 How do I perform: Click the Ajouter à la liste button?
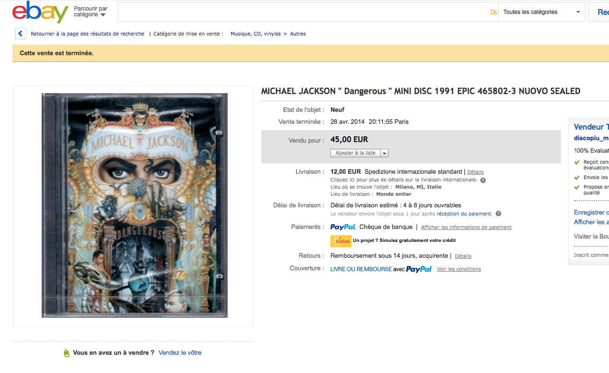pos(356,153)
